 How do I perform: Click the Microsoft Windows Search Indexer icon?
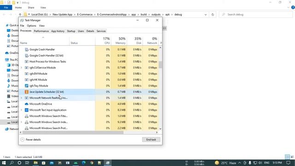27,122
